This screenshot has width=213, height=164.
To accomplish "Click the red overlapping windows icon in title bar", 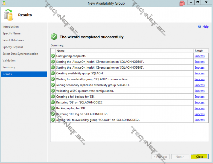I will click(x=182, y=3).
